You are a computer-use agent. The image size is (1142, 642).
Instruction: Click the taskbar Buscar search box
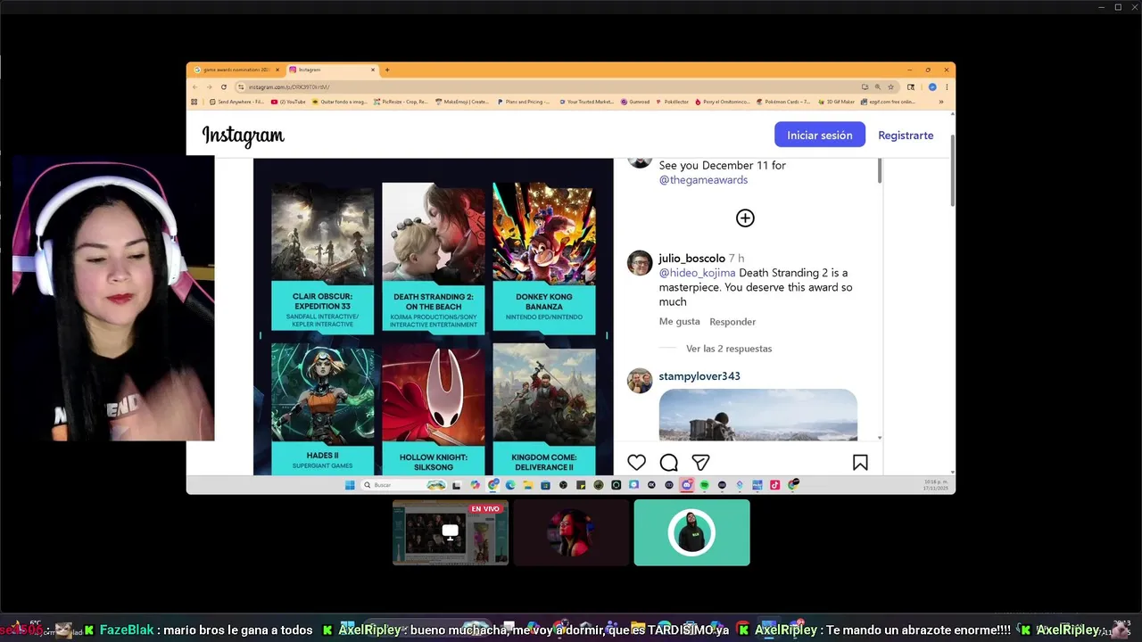click(x=403, y=485)
